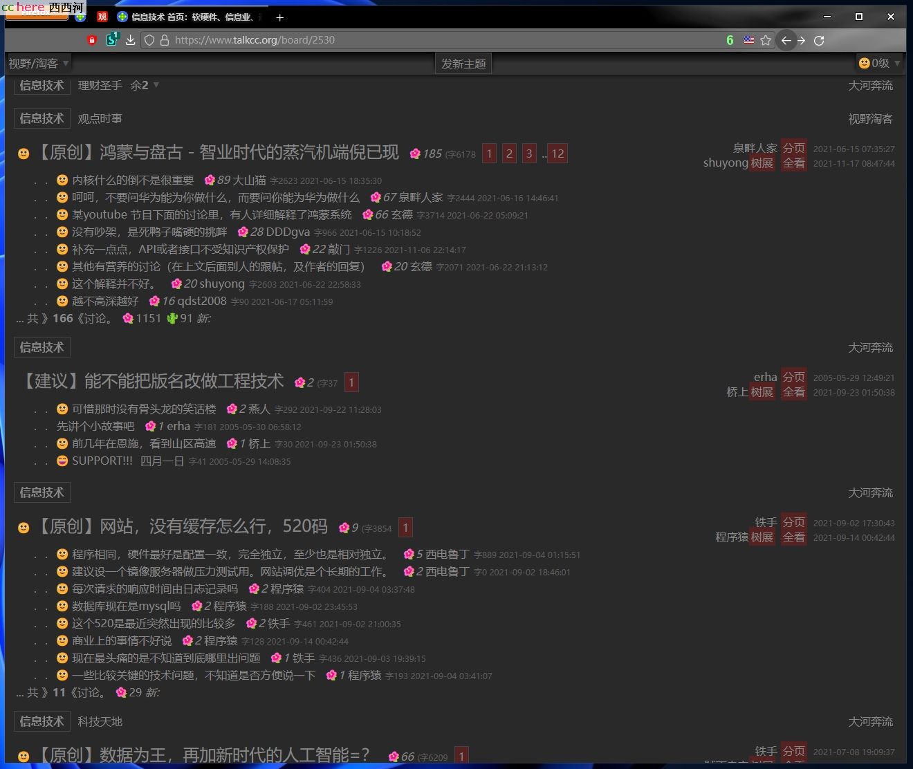Click 树展 button next to shuyong

tap(762, 163)
